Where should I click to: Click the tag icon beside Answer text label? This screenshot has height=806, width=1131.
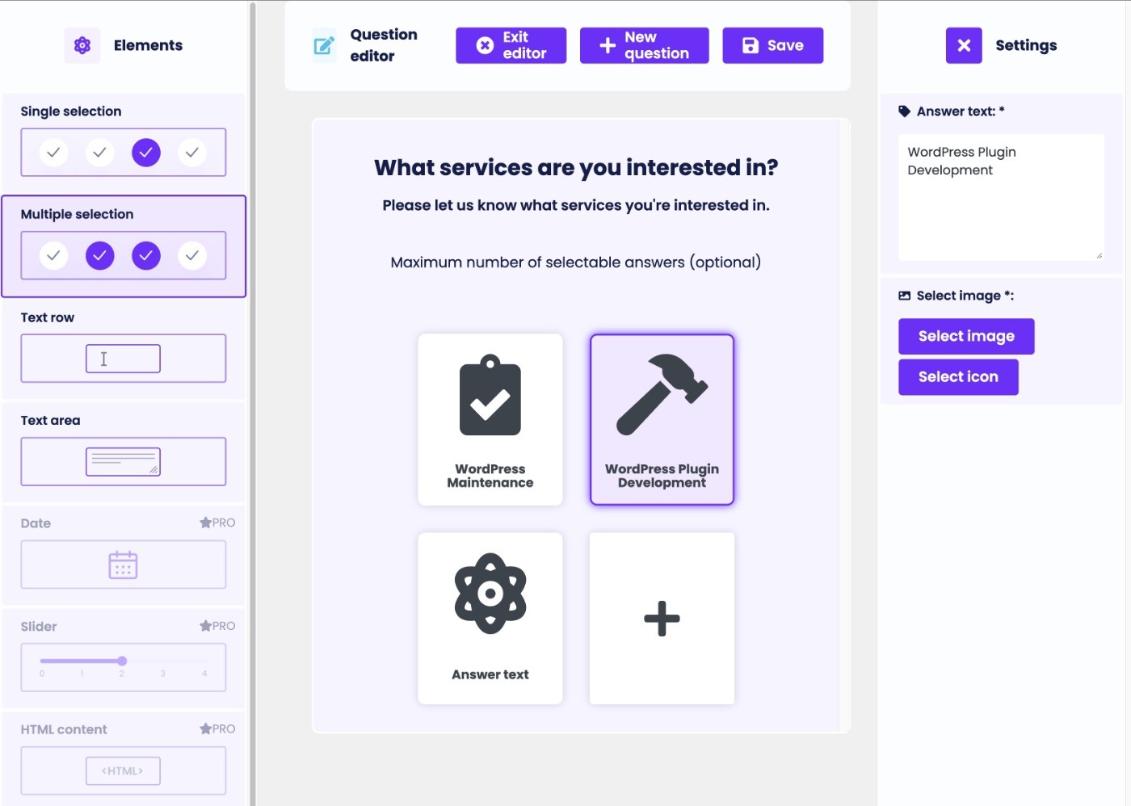pyautogui.click(x=905, y=111)
